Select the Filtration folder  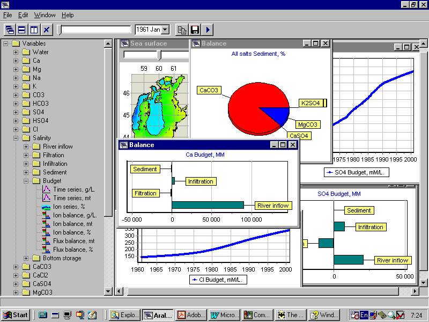[x=48, y=155]
